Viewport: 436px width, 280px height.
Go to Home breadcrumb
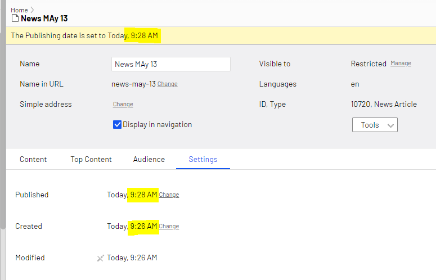pyautogui.click(x=19, y=10)
